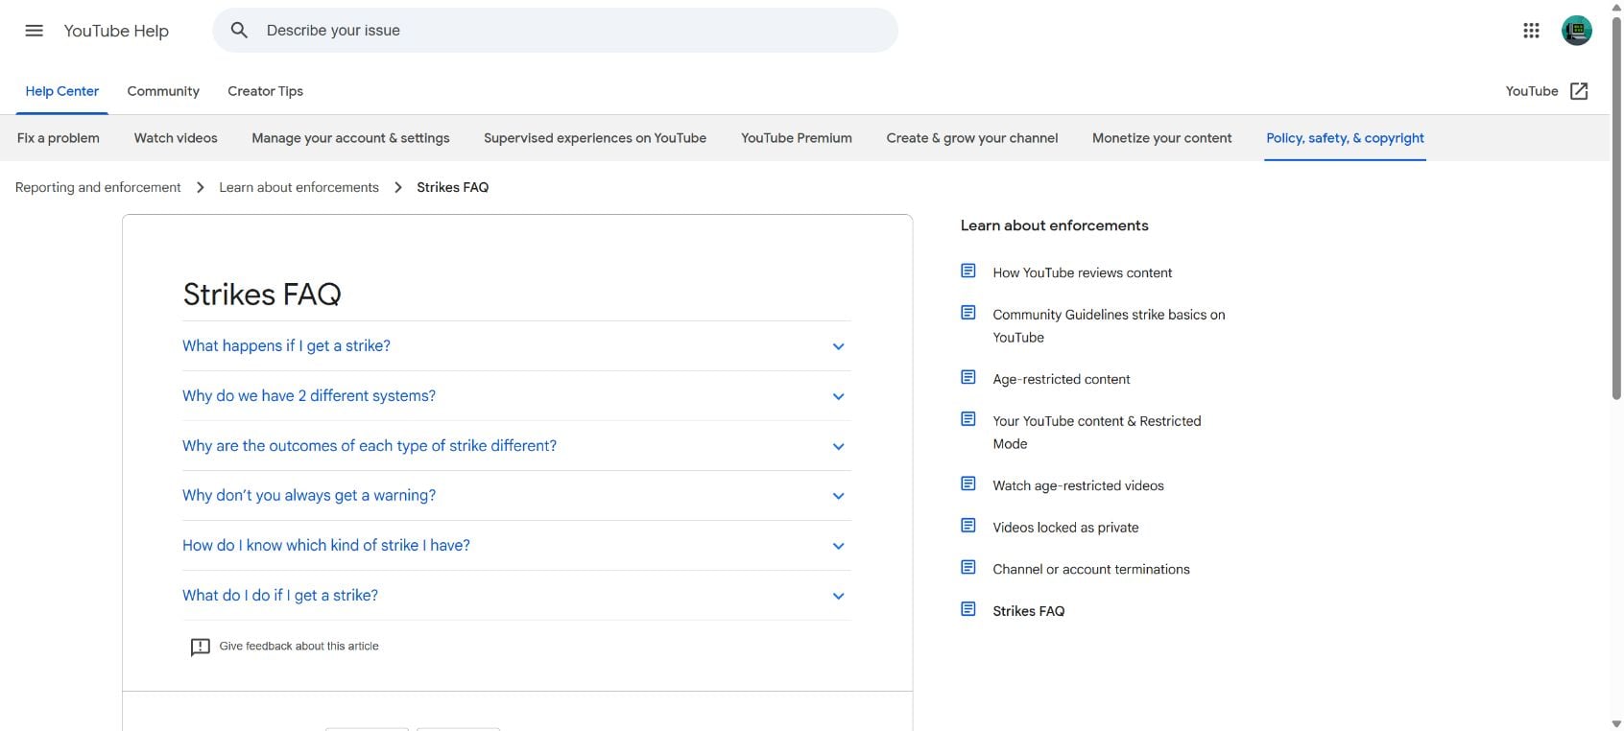The image size is (1624, 731).
Task: Click the feedback icon below the FAQ
Action: (x=200, y=648)
